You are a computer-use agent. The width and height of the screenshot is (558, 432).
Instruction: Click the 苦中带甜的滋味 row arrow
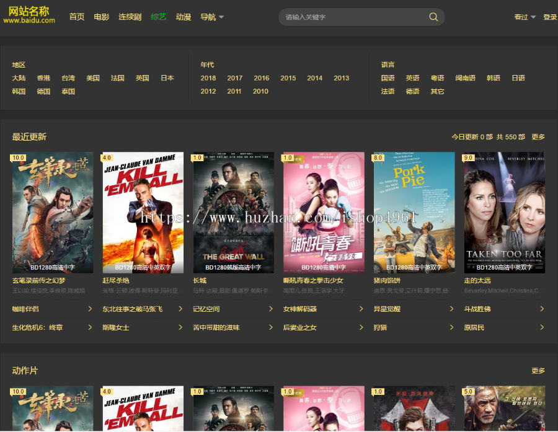(271, 327)
